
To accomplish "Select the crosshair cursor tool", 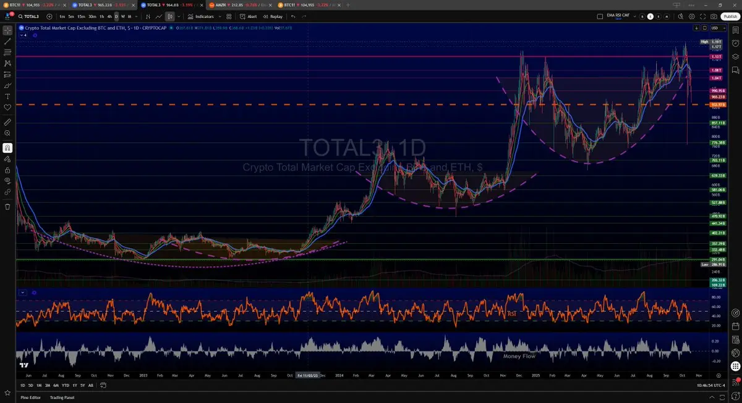I will coord(7,30).
